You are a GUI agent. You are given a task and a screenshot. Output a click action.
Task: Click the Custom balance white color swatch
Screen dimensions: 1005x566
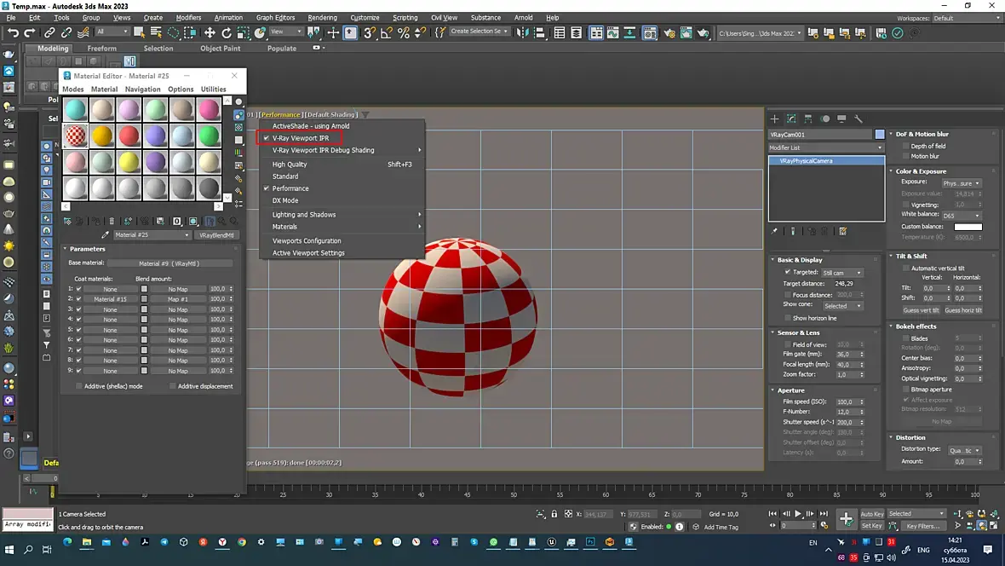tap(968, 227)
